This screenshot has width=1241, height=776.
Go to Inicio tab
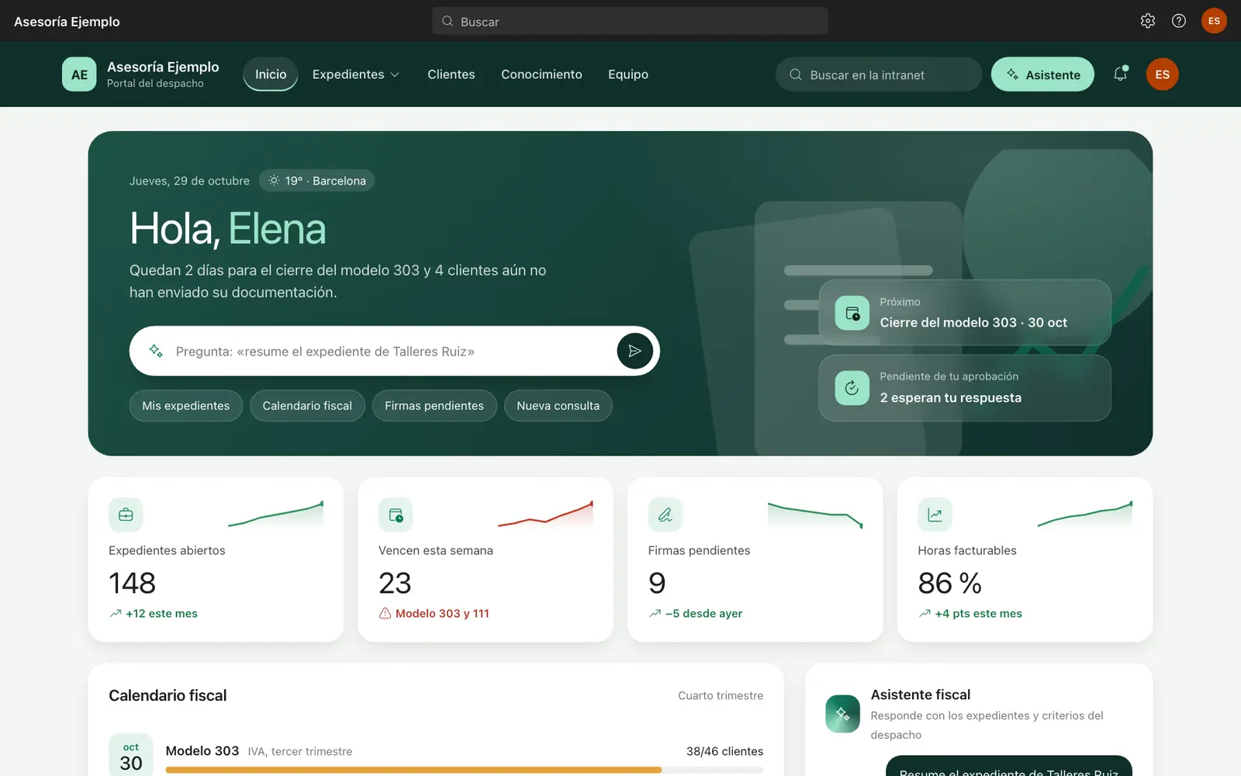271,74
